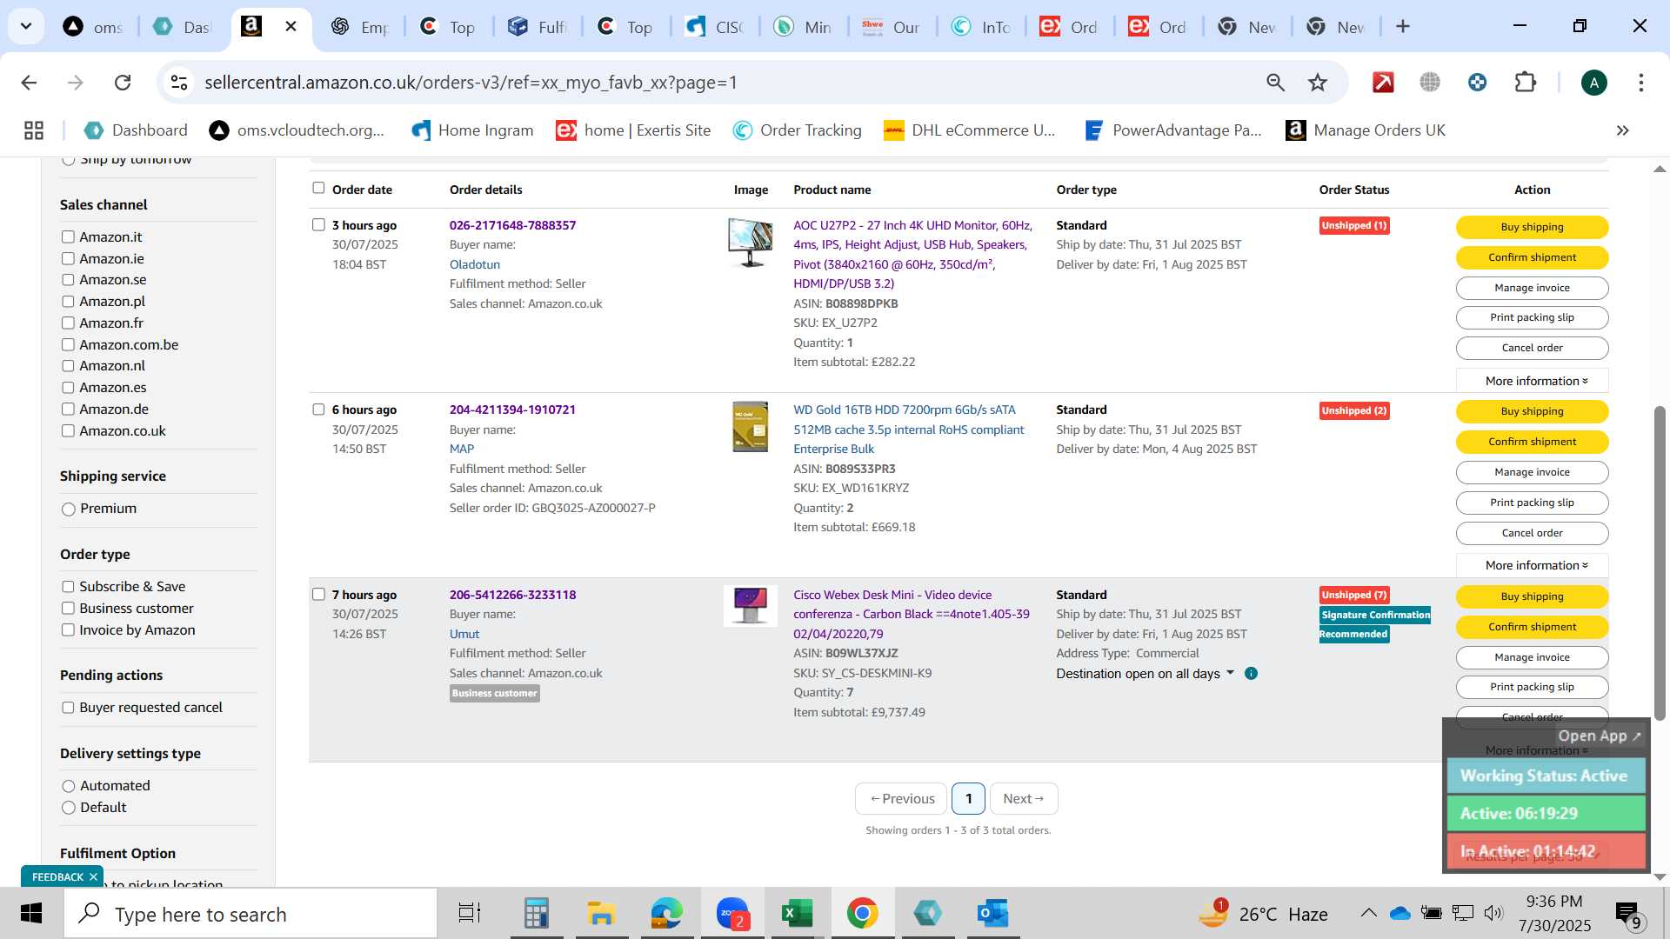The height and width of the screenshot is (939, 1670).
Task: Show more bookmarks with the double chevron
Action: coord(1622,130)
